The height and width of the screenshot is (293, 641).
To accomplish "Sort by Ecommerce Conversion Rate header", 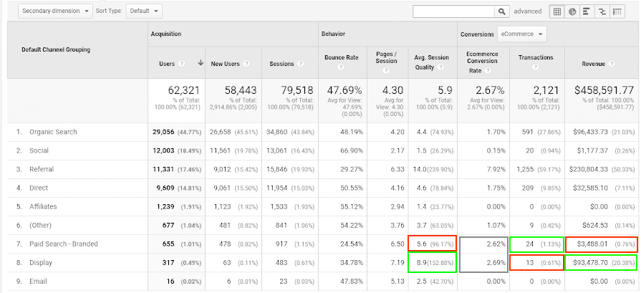I will click(482, 62).
